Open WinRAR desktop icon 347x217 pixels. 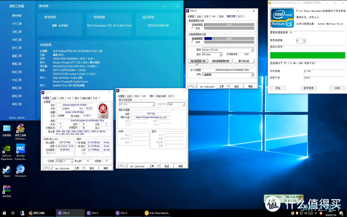click(7, 191)
